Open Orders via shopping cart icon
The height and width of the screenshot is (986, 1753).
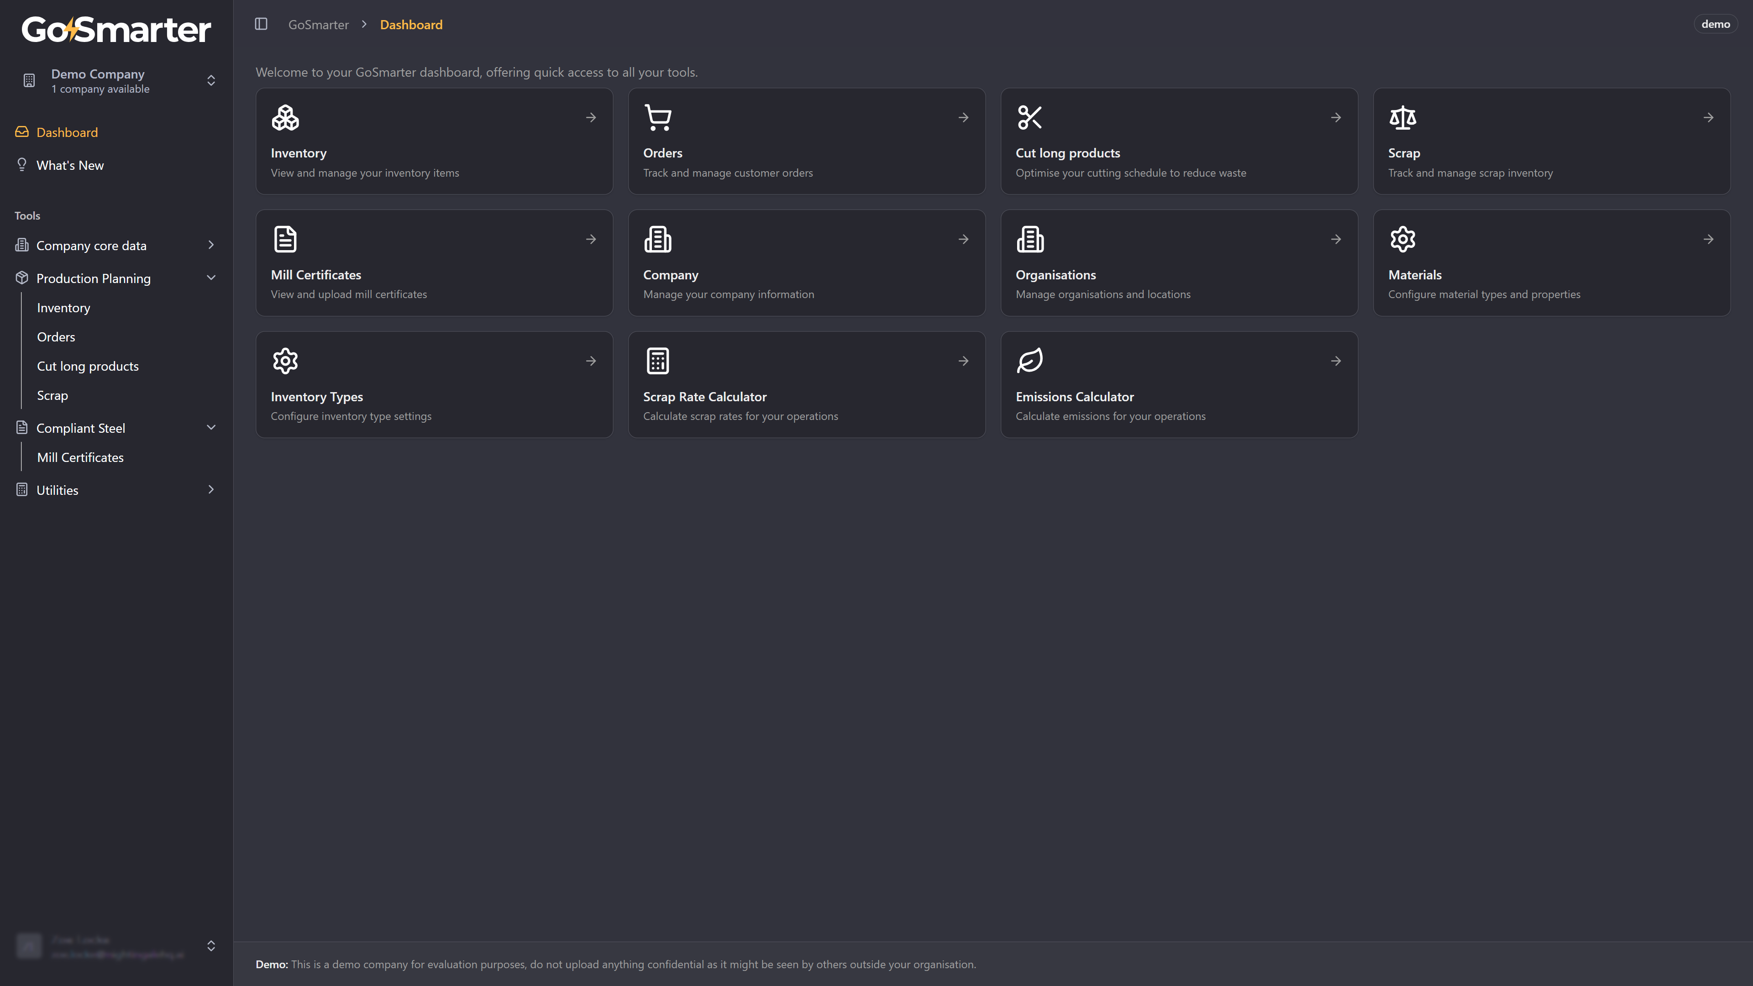tap(657, 118)
